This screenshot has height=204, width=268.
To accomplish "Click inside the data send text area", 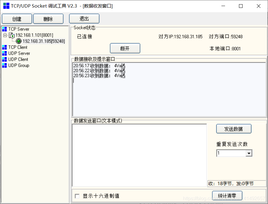I will point(139,155).
